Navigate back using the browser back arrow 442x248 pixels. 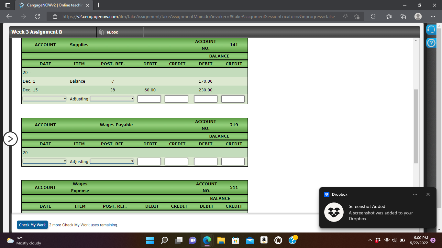click(9, 16)
